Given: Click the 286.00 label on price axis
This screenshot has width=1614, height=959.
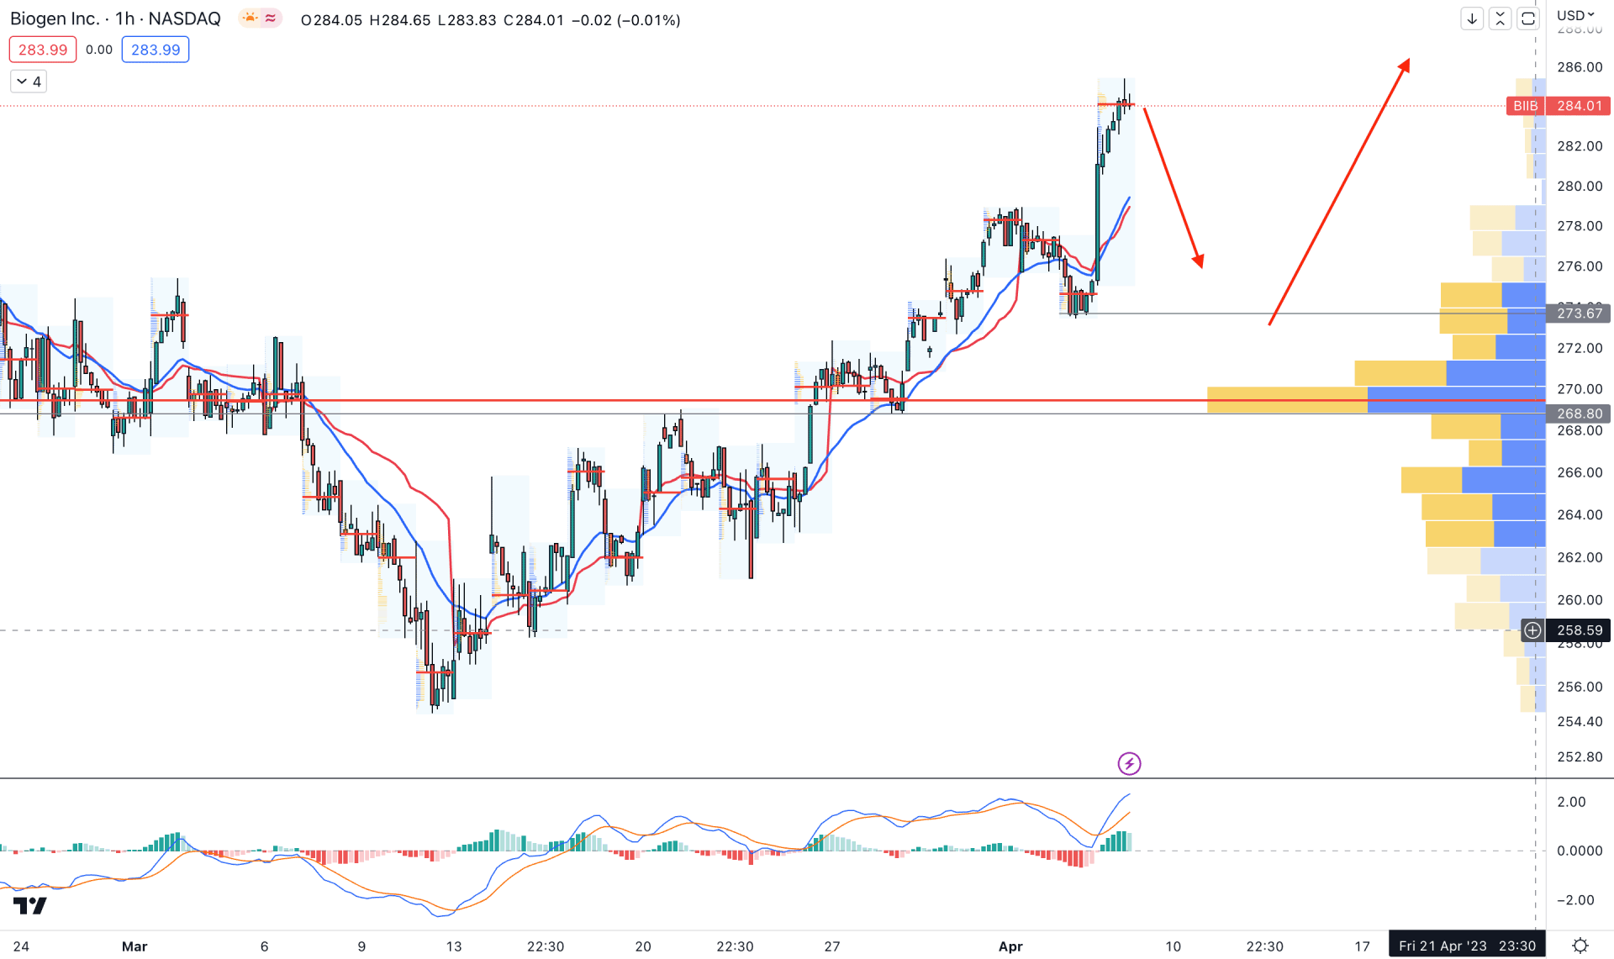Looking at the screenshot, I should point(1580,67).
